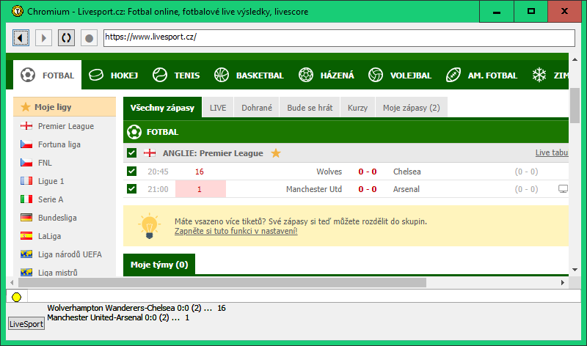Viewport: 587px width, 346px height.
Task: Switch to the Bude se hrát tab
Action: pos(310,108)
